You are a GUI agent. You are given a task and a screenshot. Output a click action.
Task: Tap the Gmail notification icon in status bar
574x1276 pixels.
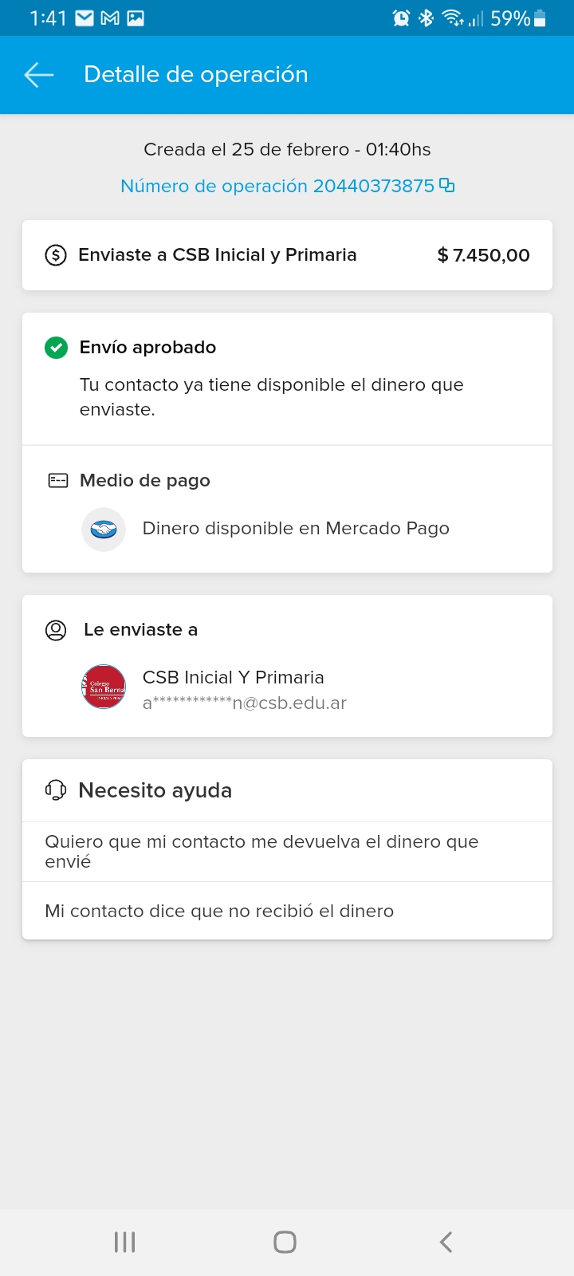click(110, 18)
